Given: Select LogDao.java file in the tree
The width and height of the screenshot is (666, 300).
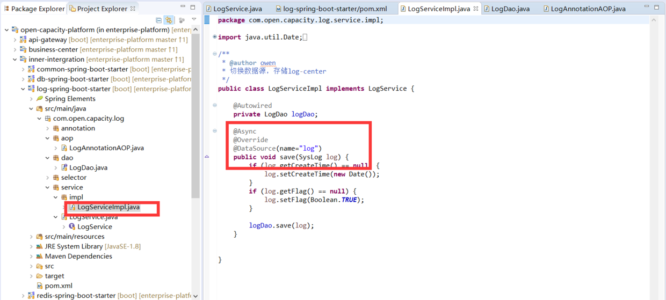Looking at the screenshot, I should [x=88, y=168].
